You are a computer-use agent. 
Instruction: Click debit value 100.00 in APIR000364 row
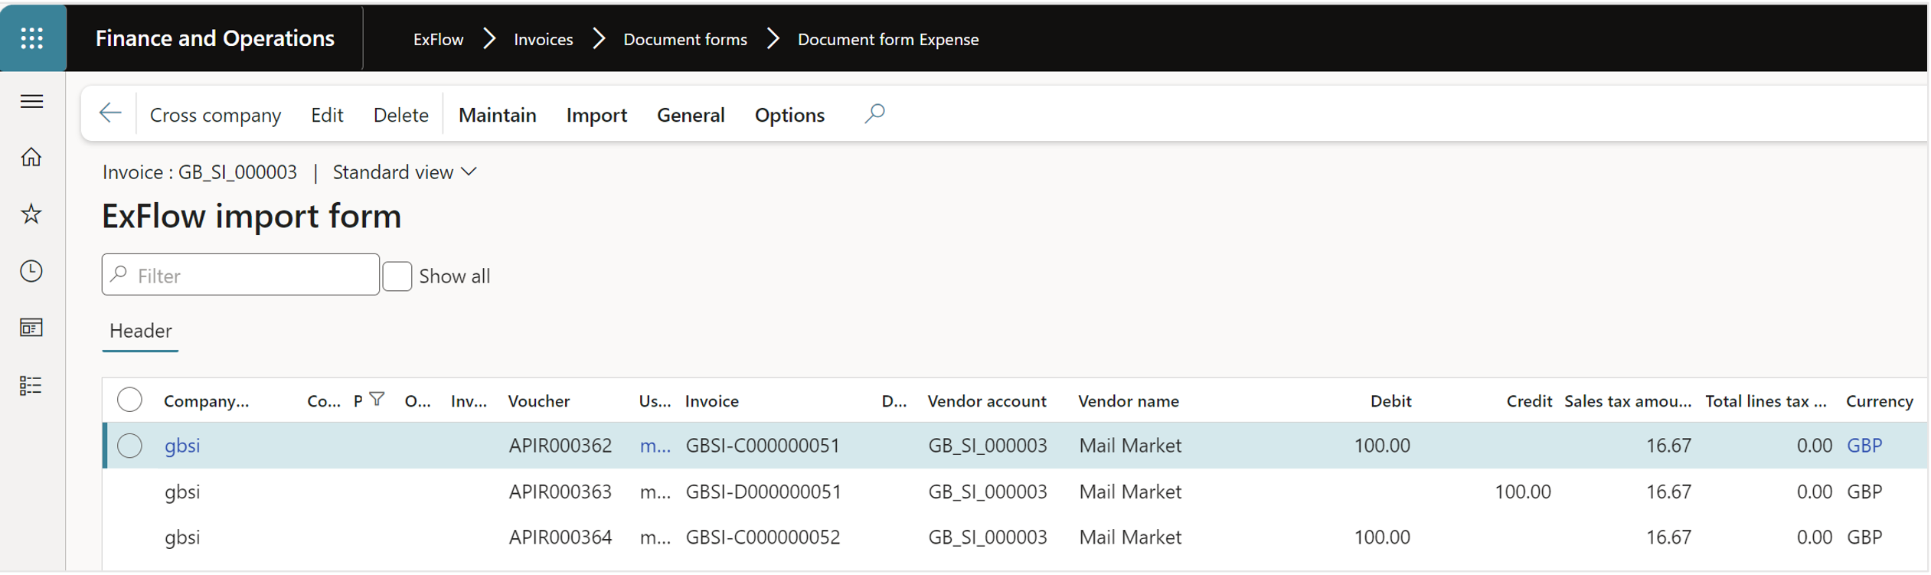coord(1382,537)
